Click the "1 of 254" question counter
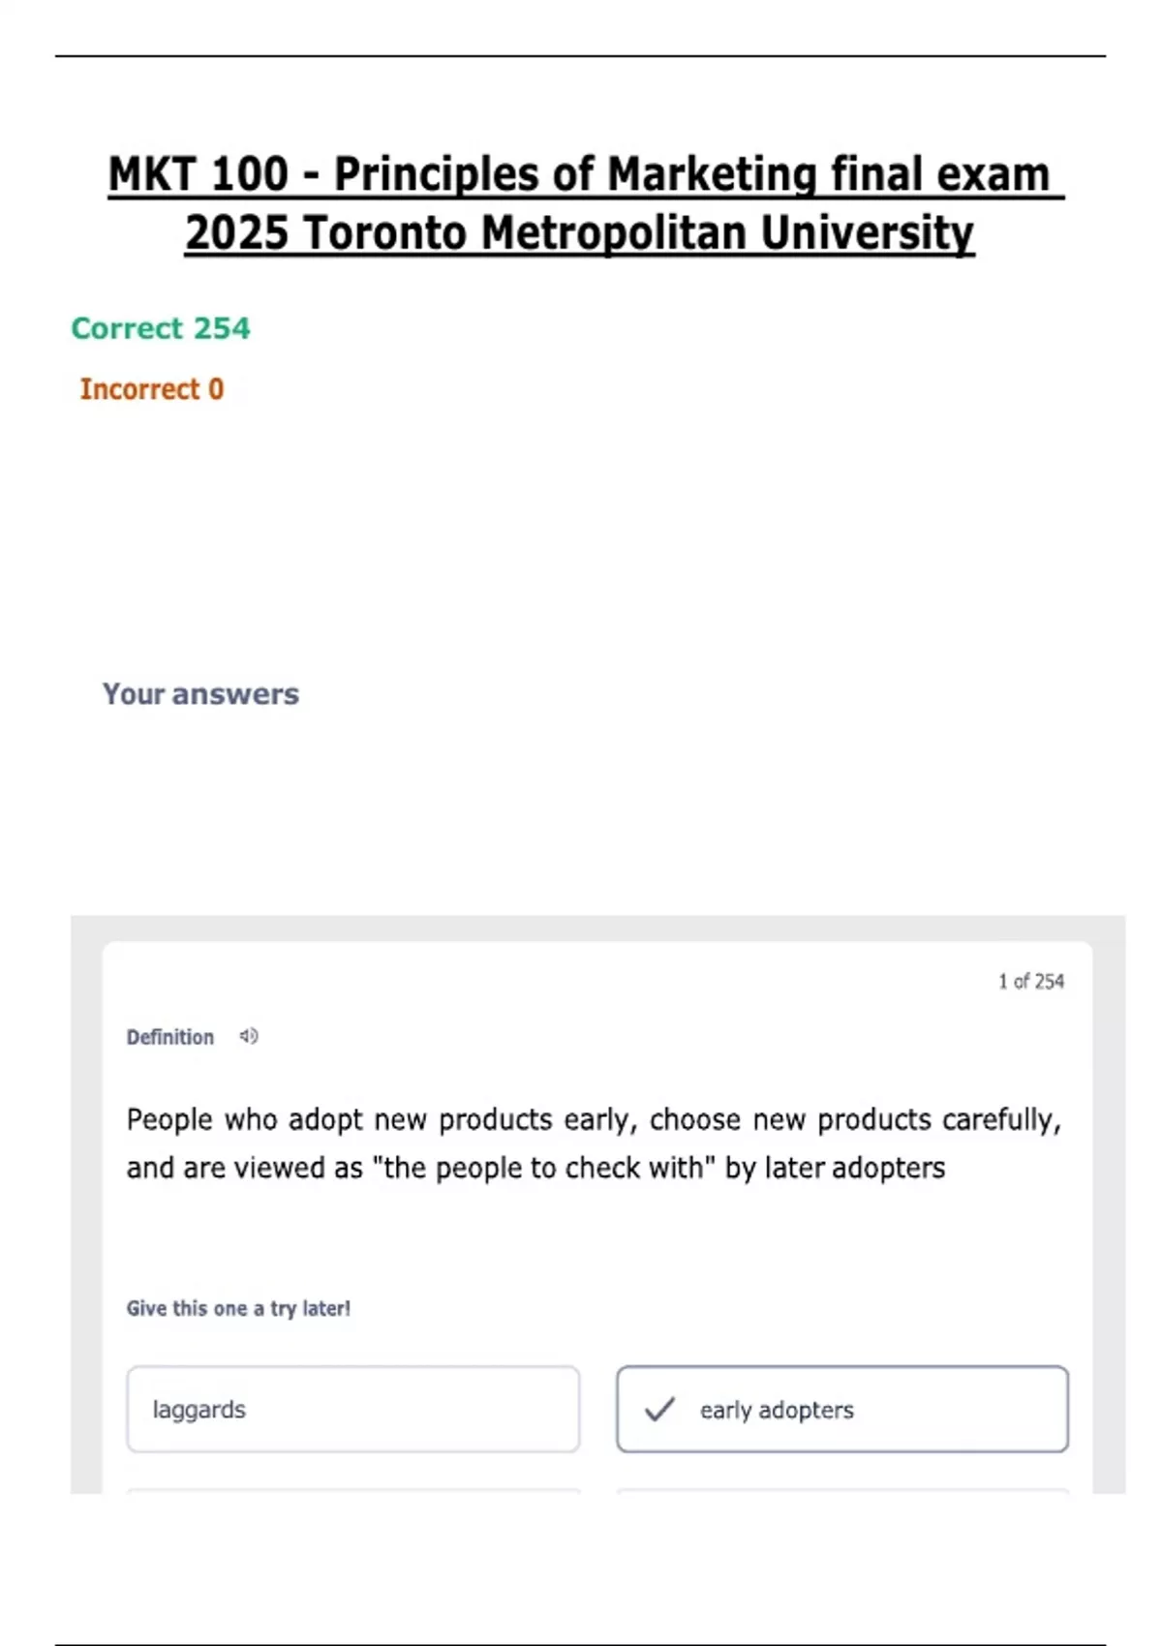This screenshot has height=1646, width=1162. coord(1030,981)
